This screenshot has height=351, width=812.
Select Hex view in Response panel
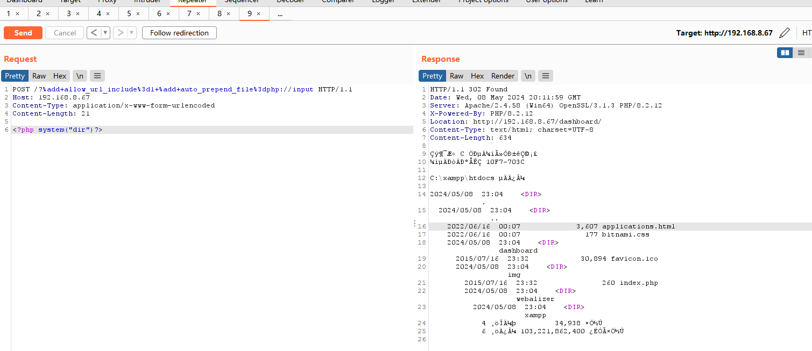pyautogui.click(x=477, y=76)
